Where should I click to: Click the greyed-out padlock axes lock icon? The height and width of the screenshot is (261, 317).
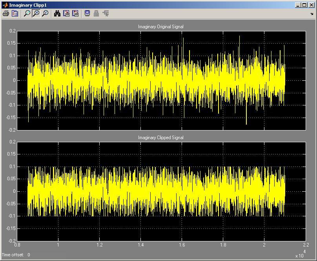click(x=97, y=14)
